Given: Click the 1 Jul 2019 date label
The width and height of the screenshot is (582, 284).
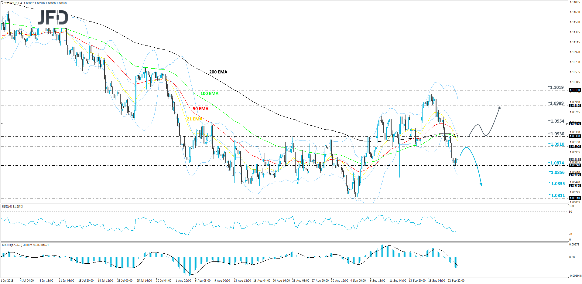Looking at the screenshot, I should (x=7, y=281).
